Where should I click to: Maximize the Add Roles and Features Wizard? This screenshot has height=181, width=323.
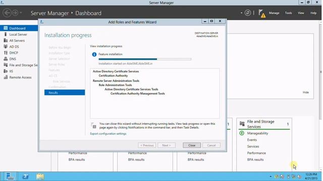pos(211,21)
